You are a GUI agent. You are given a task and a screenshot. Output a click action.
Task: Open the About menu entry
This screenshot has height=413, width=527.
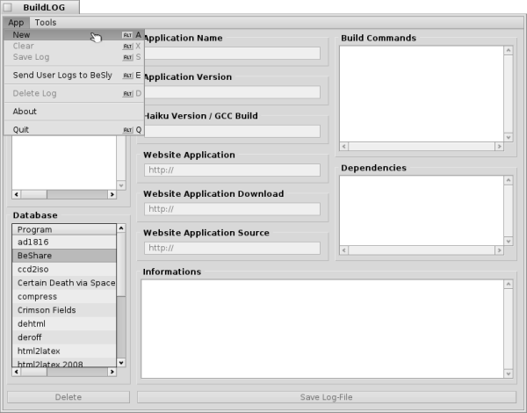25,112
